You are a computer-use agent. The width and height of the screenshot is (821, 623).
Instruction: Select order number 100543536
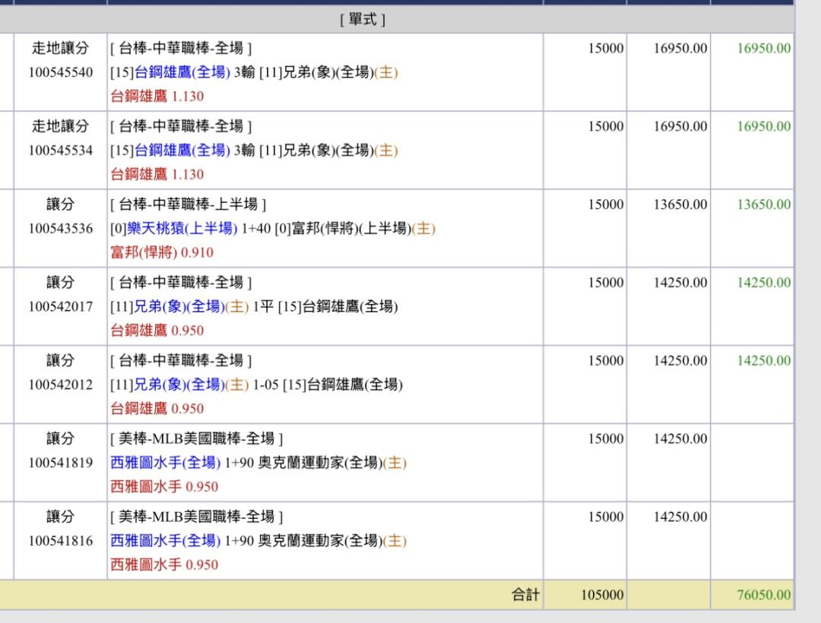(61, 229)
